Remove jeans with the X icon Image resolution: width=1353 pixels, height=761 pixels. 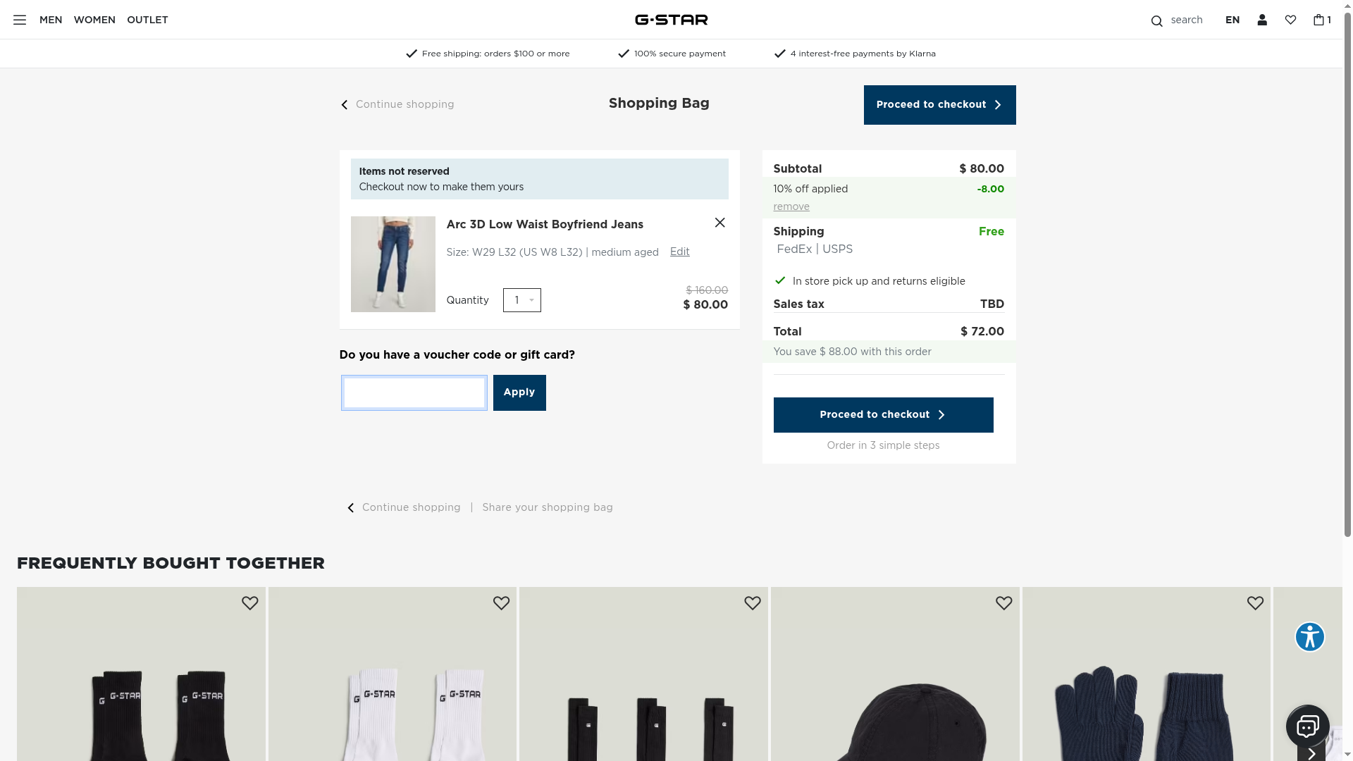[x=719, y=223]
